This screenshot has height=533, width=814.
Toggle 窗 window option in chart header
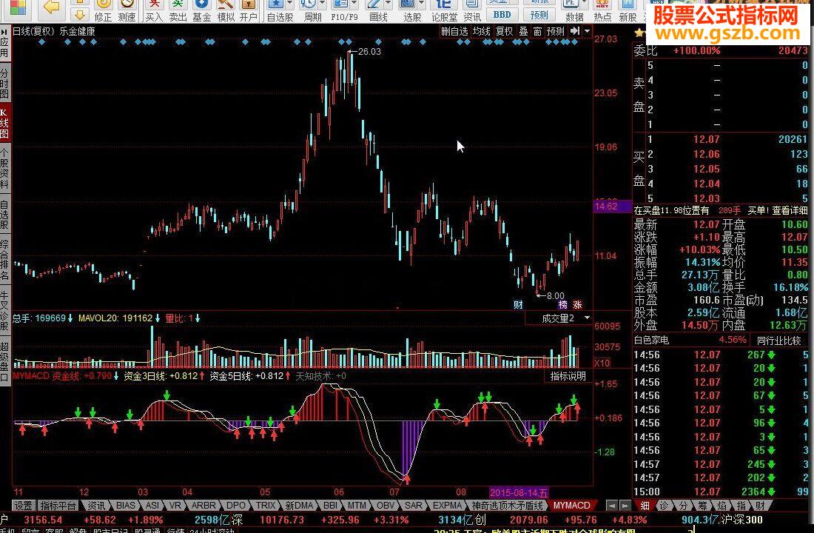tap(537, 31)
